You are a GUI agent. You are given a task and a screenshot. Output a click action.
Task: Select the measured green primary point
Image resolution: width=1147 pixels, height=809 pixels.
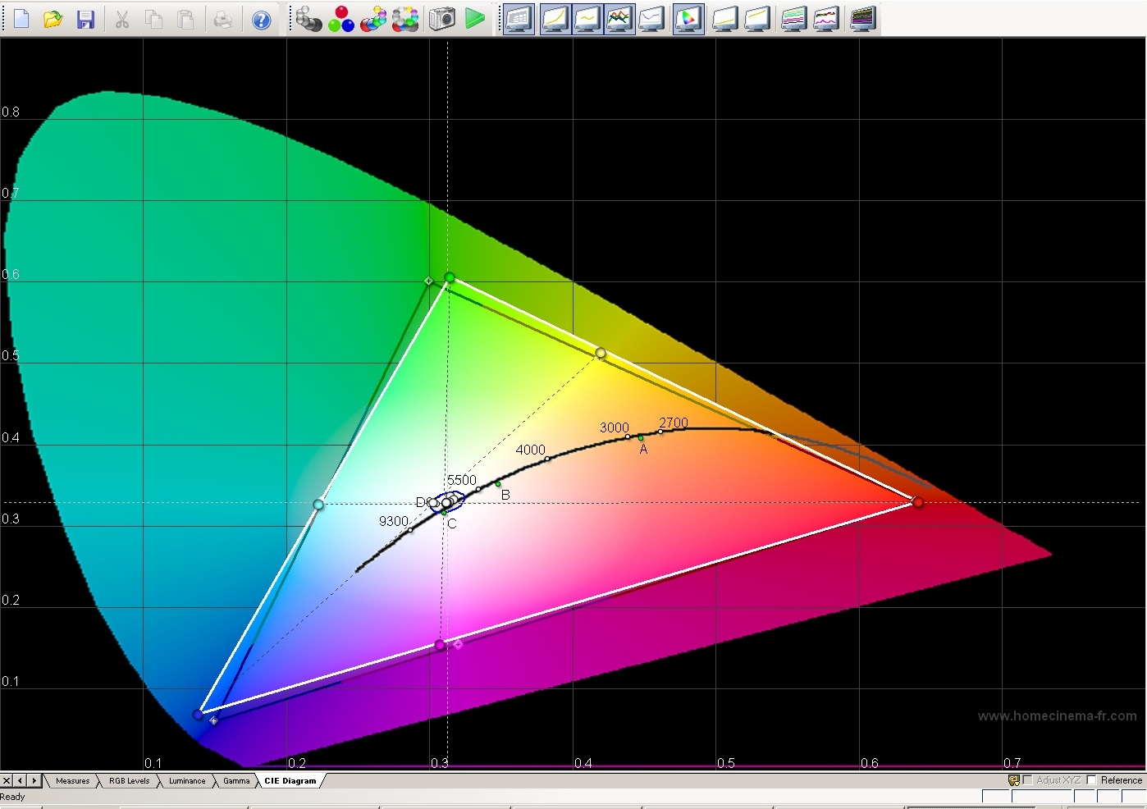point(450,277)
